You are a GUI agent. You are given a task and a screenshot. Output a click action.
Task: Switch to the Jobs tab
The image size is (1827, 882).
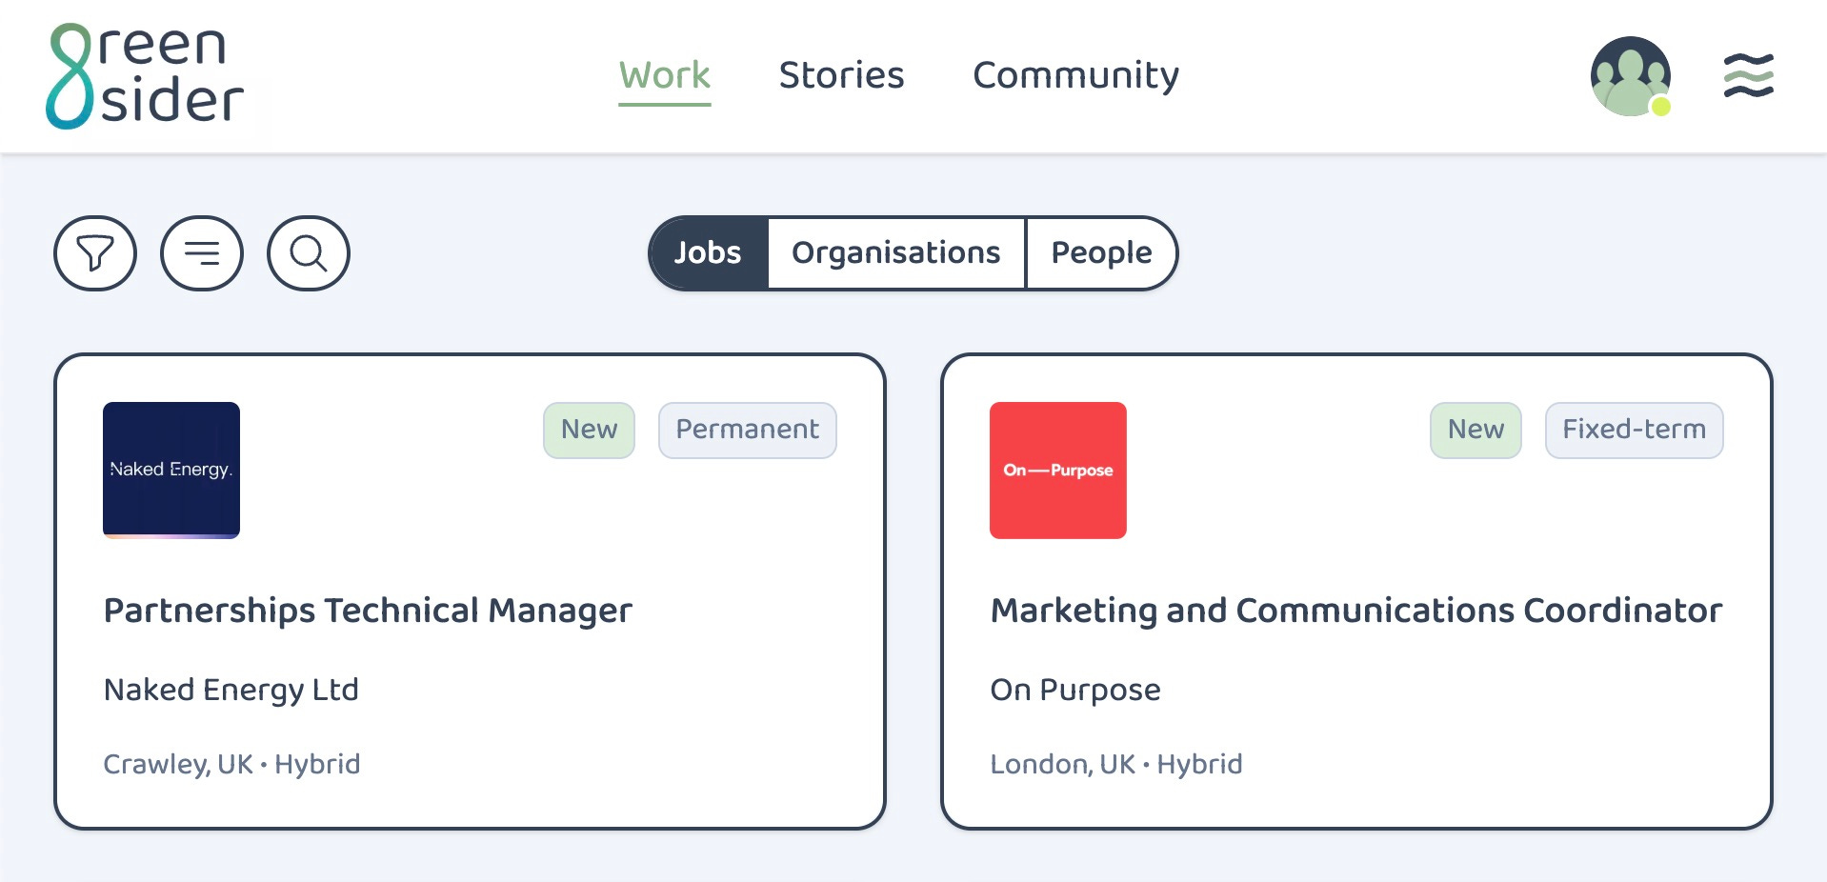708,252
